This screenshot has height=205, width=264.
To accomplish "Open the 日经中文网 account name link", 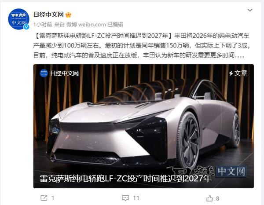I will 48,15.
